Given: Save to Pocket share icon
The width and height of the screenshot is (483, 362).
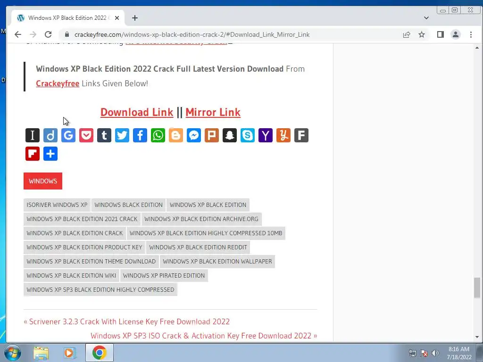Looking at the screenshot, I should pyautogui.click(x=86, y=135).
